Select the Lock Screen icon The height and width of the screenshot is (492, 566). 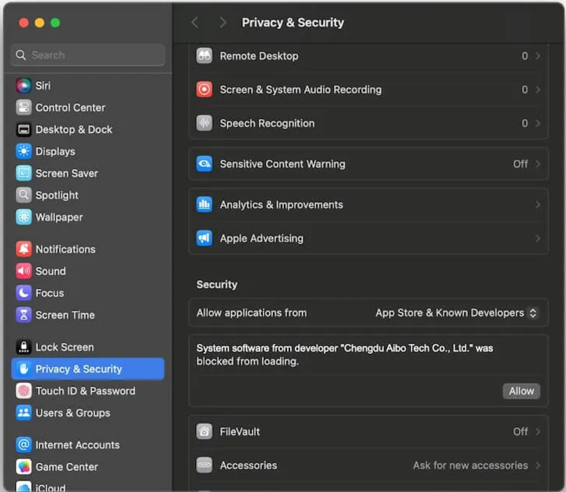(24, 347)
